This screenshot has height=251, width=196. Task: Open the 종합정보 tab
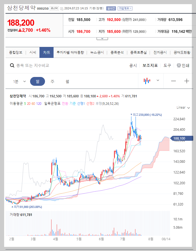click(16, 52)
